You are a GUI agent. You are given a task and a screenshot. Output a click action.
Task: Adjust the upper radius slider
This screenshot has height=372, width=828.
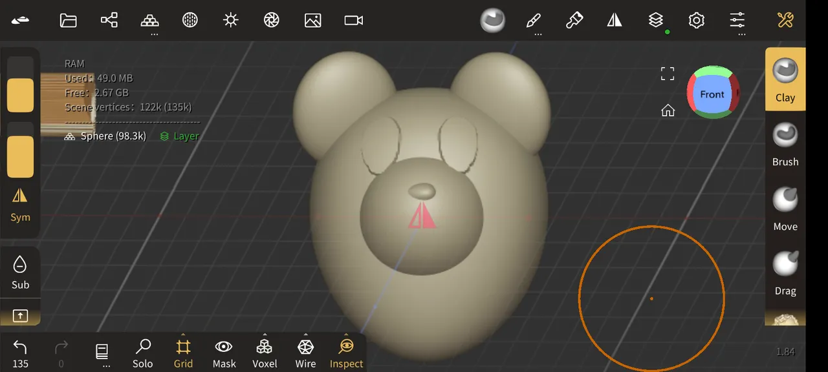tap(20, 85)
